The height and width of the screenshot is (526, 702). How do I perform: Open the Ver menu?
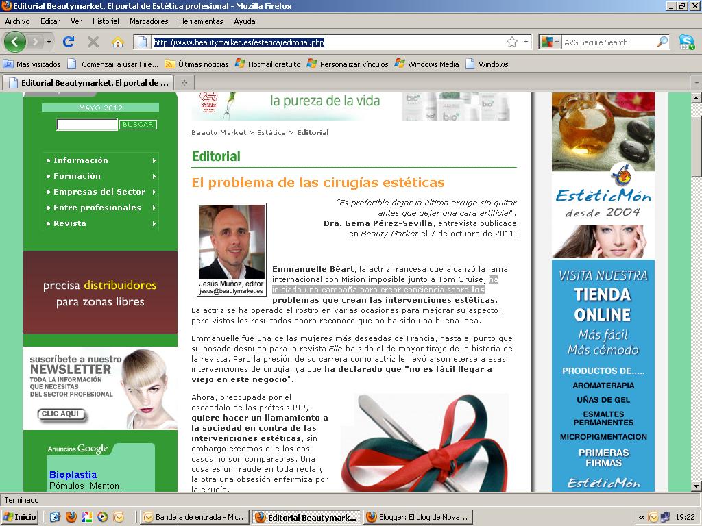point(76,21)
